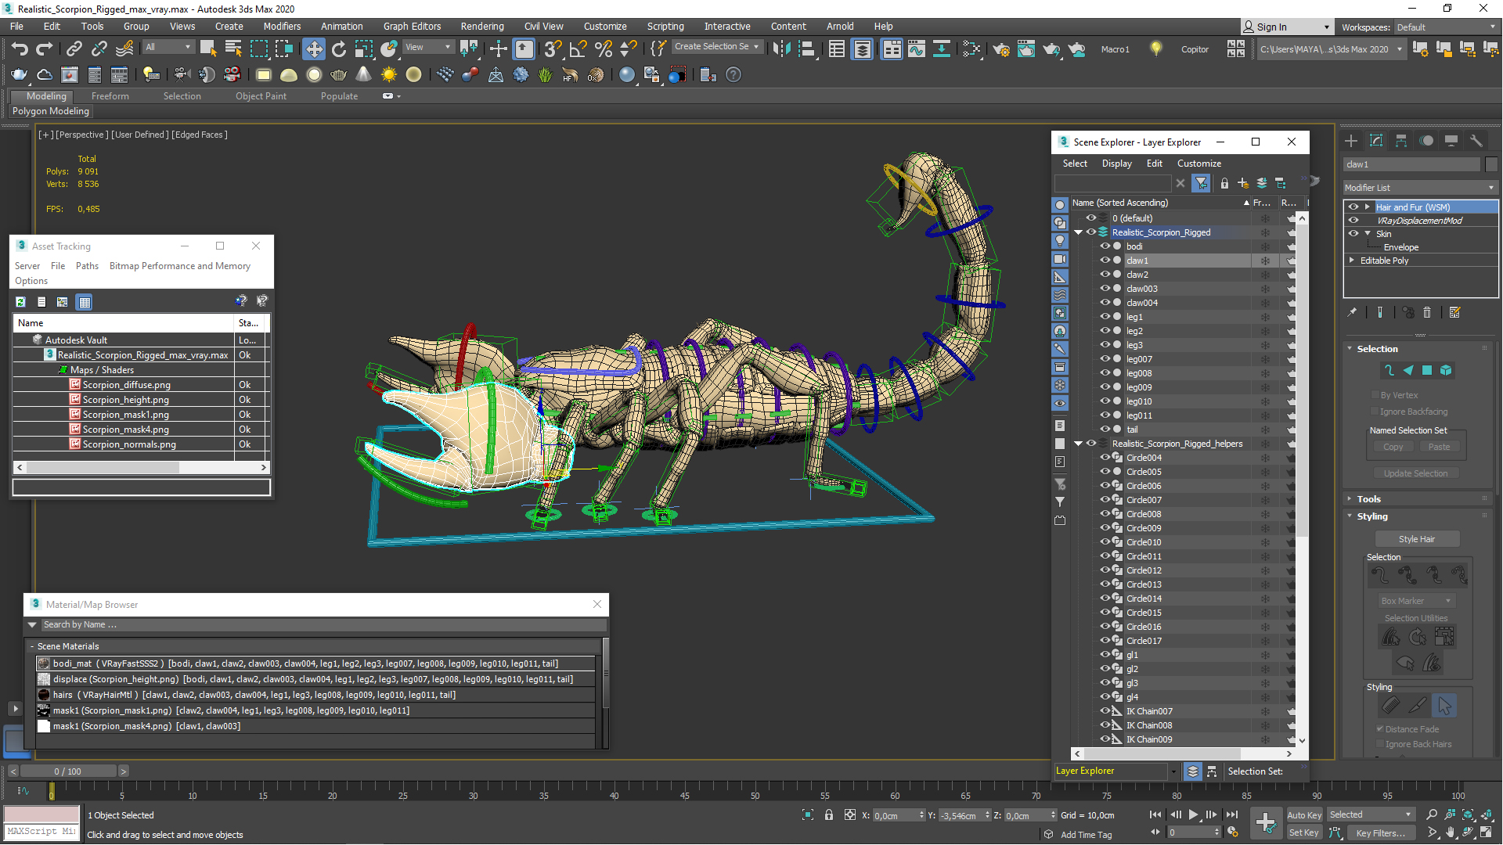Viewport: 1503px width, 845px height.
Task: Toggle the Selection Lock padlock icon
Action: [x=829, y=815]
